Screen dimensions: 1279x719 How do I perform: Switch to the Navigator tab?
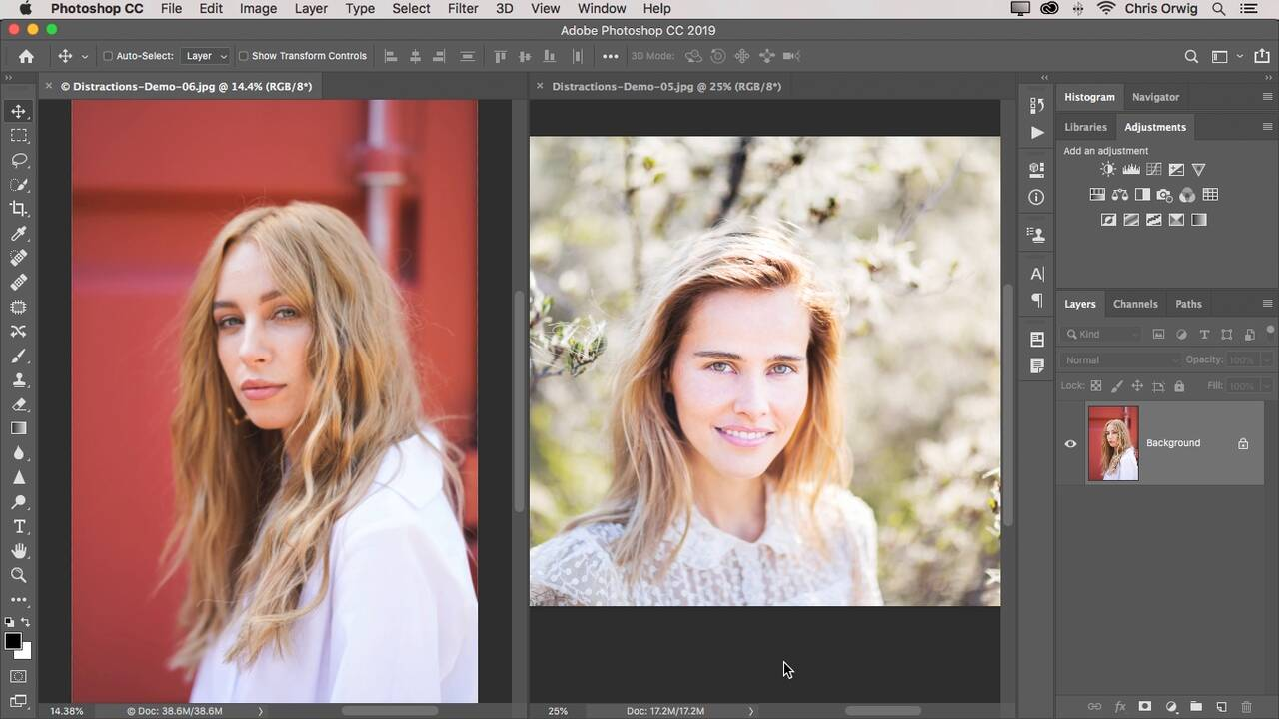[1155, 97]
